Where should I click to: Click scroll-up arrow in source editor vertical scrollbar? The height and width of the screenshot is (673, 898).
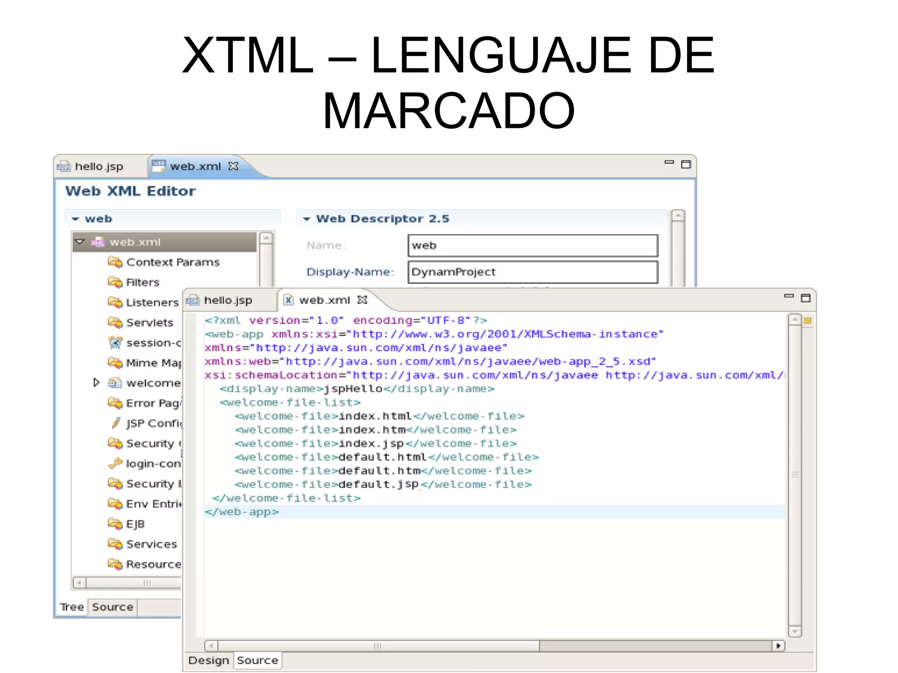pos(795,320)
